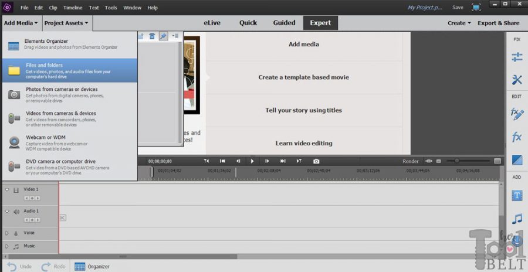This screenshot has width=528, height=272.
Task: Click the Undo arrow icon
Action: (x=12, y=267)
